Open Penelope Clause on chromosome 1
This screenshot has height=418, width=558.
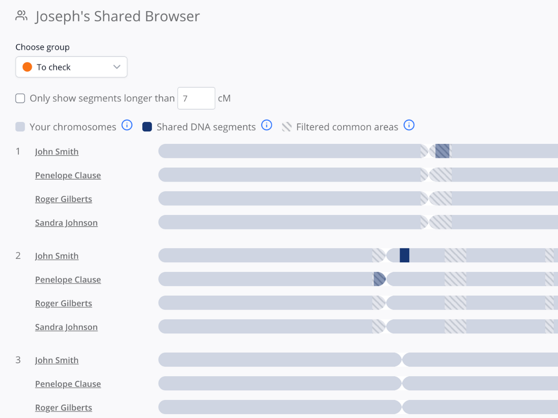point(68,175)
